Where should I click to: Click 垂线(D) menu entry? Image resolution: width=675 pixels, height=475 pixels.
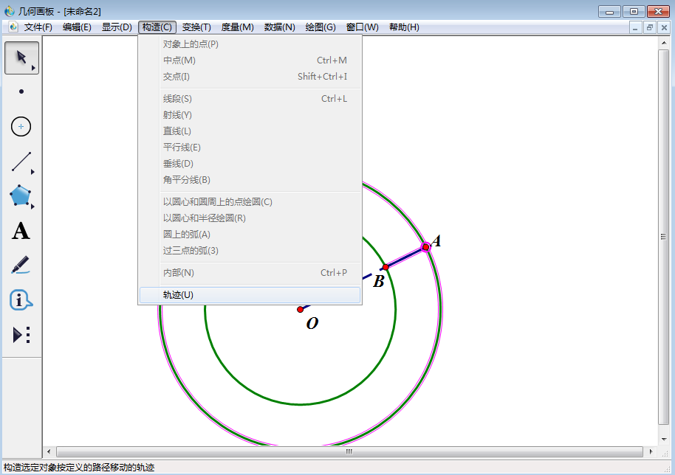[x=250, y=164]
